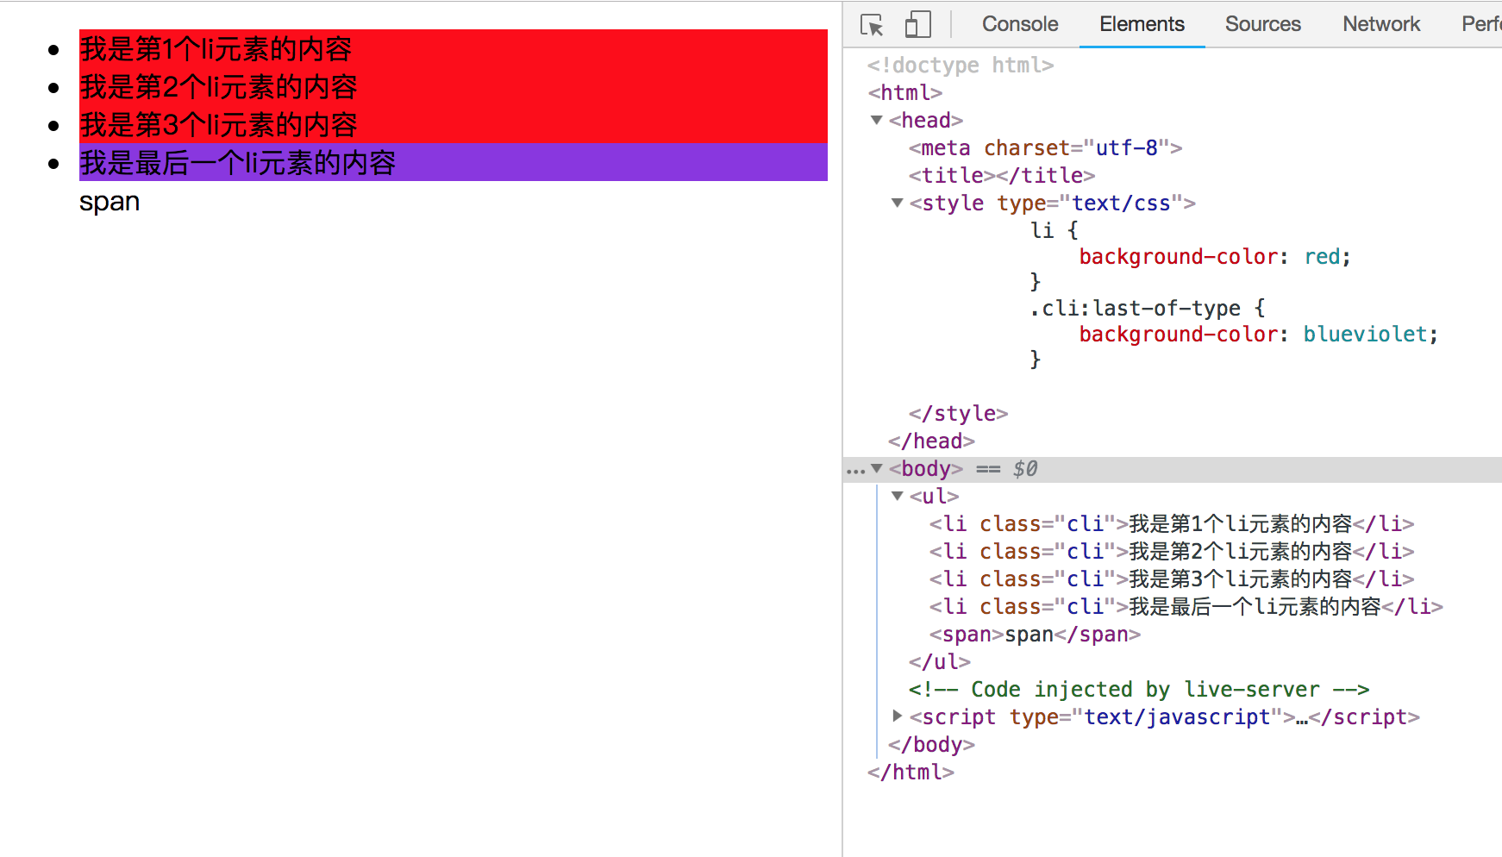Click the 'background-color: red' CSS line

pyautogui.click(x=1215, y=257)
